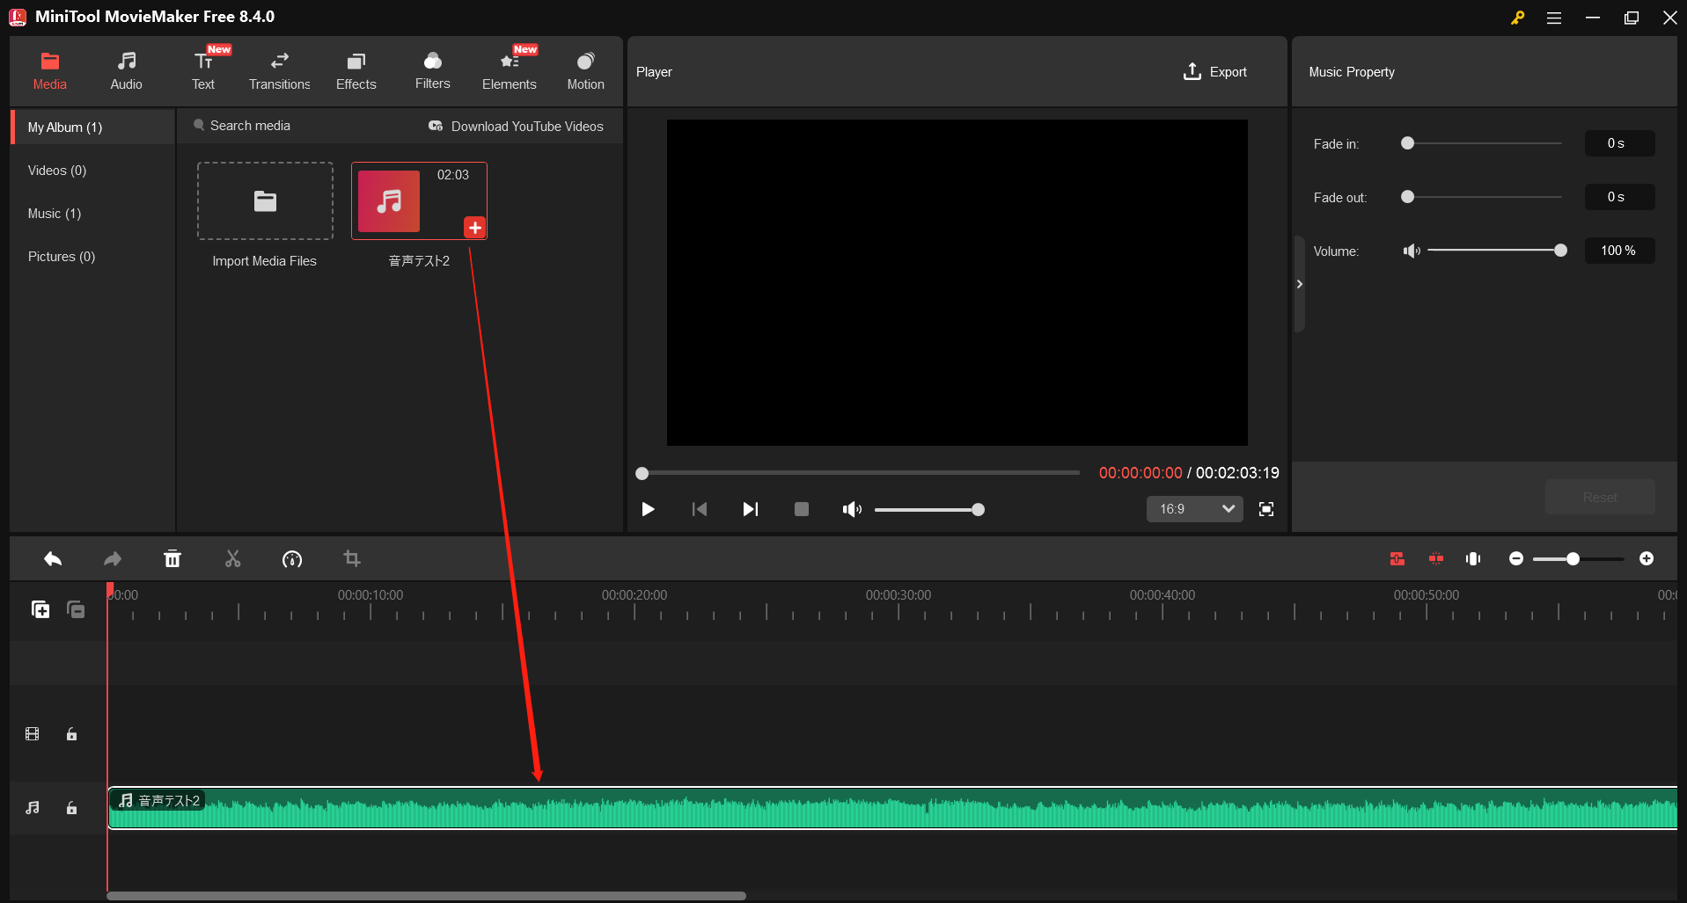
Task: Toggle audio waveform display on the timeline
Action: 1474,558
